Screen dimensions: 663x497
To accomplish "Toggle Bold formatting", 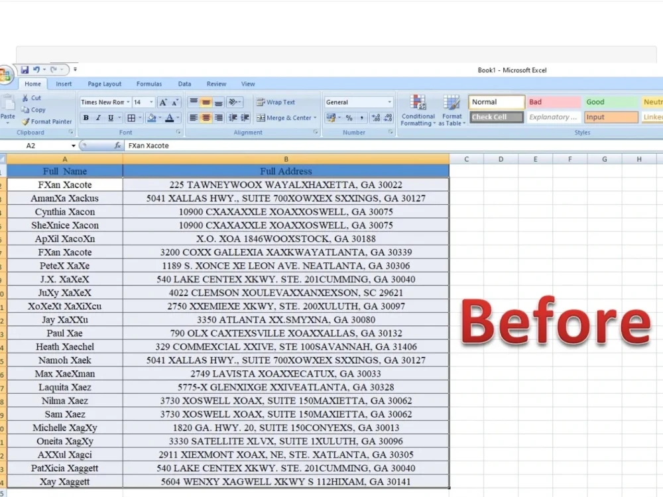I will 86,118.
